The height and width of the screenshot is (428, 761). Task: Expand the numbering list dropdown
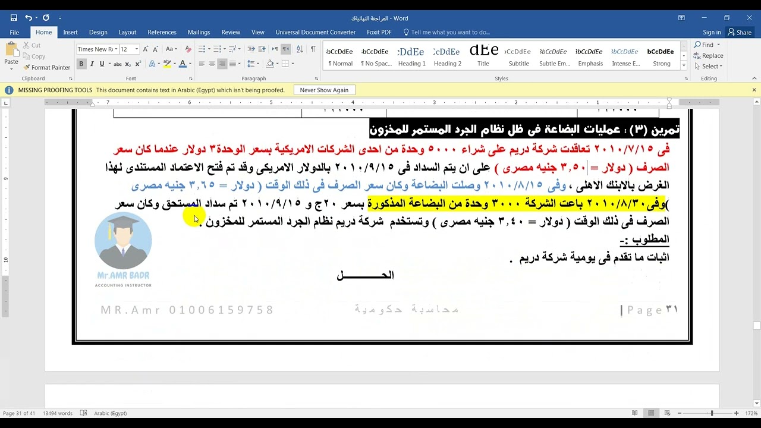(x=224, y=49)
